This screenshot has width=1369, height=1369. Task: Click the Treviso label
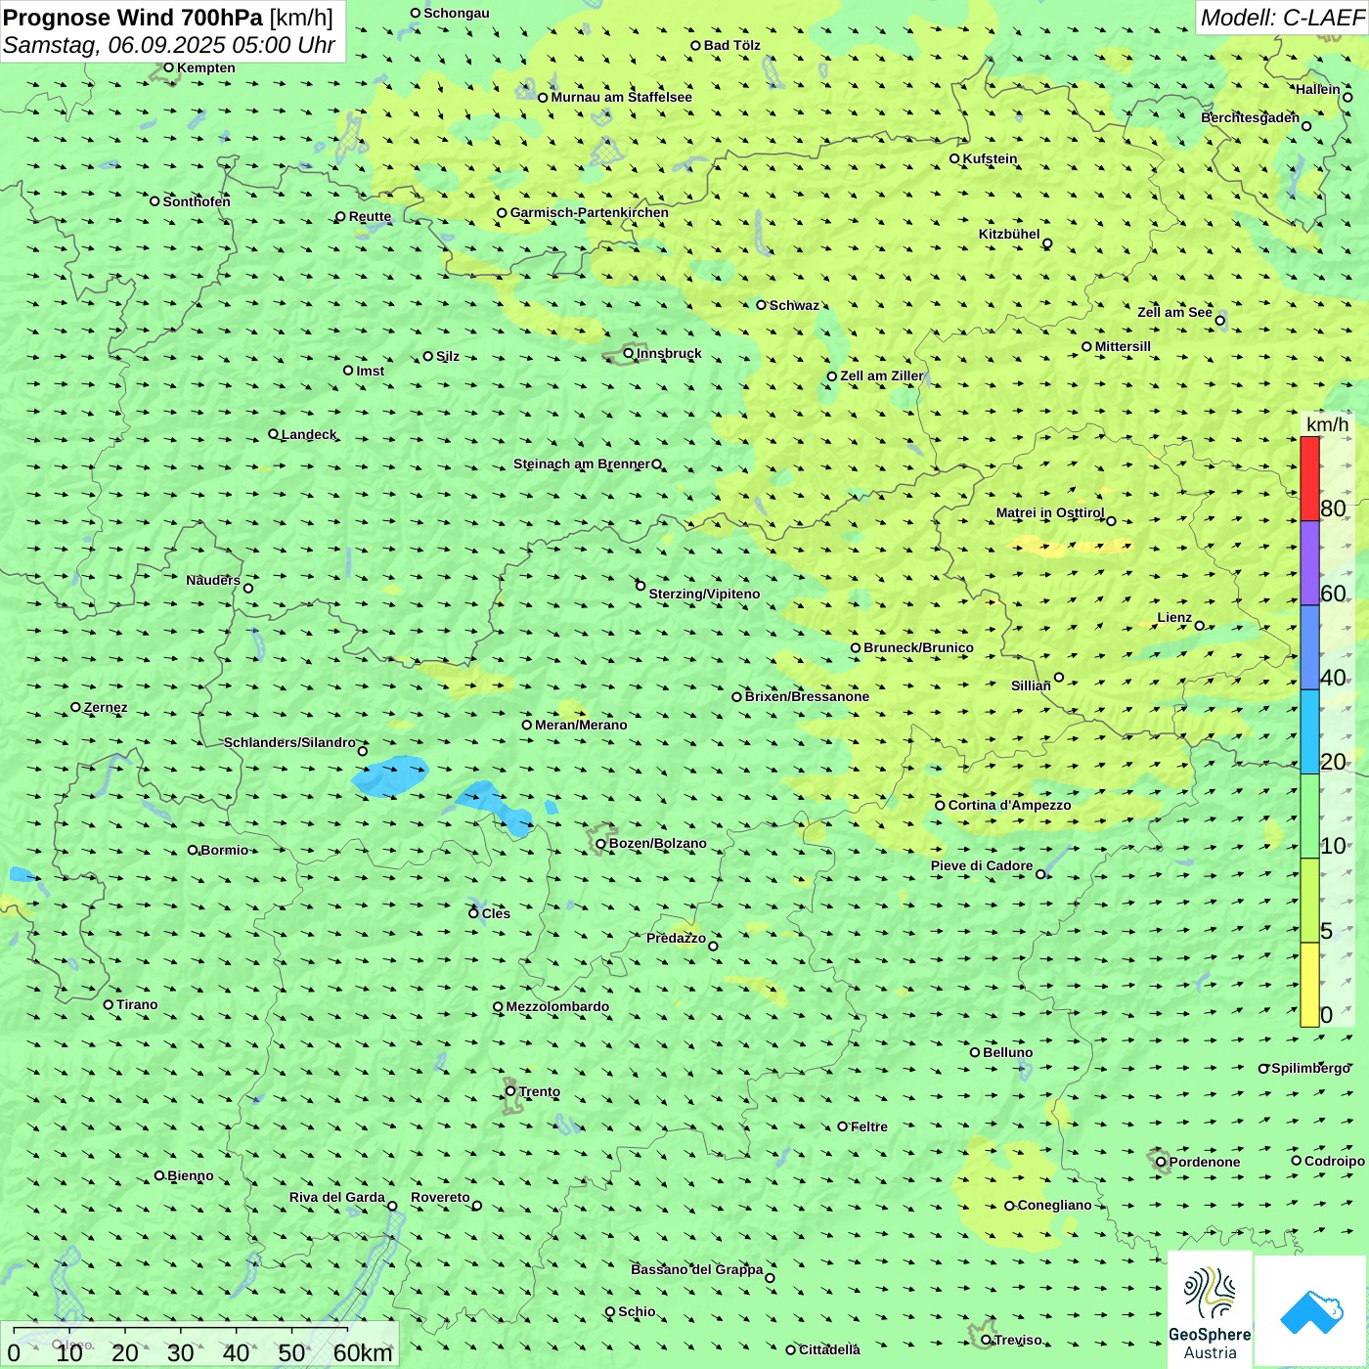[x=1018, y=1340]
